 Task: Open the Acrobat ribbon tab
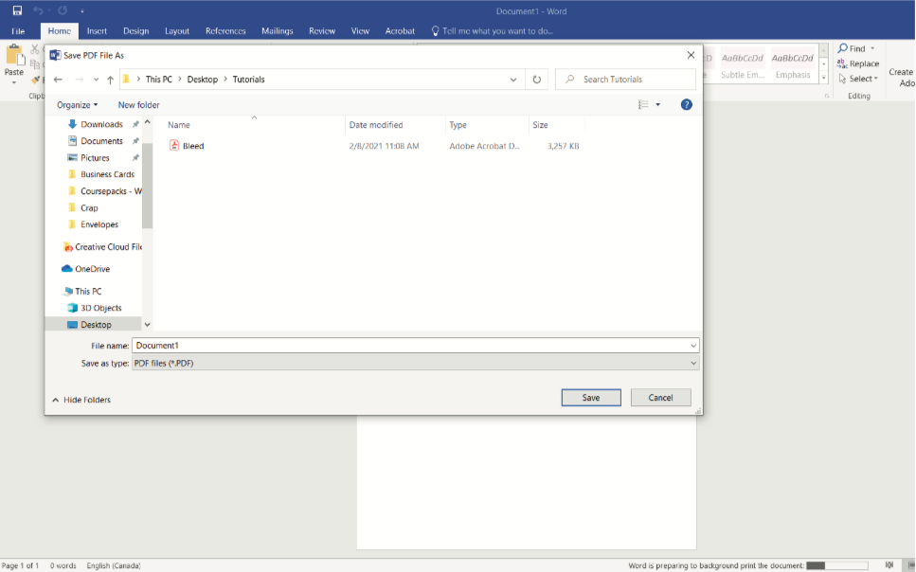pyautogui.click(x=400, y=31)
